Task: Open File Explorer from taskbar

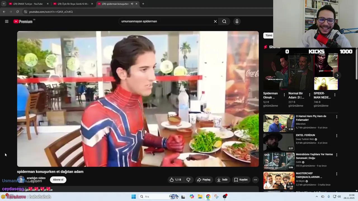Action: coord(200,197)
